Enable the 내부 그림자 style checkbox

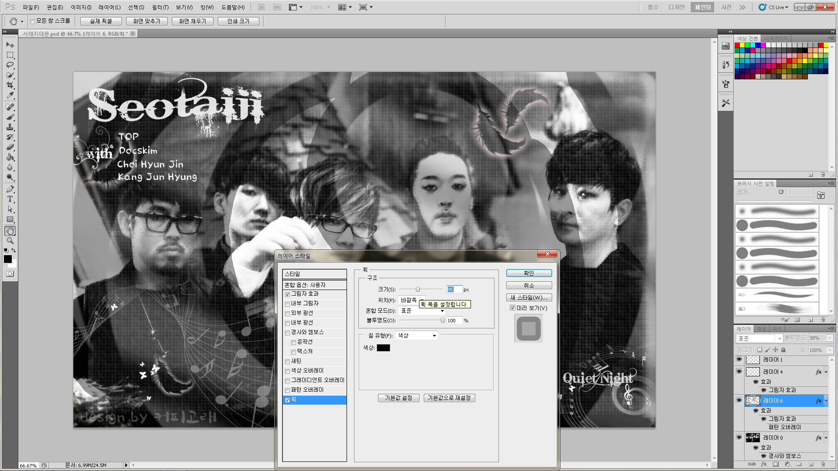point(288,304)
